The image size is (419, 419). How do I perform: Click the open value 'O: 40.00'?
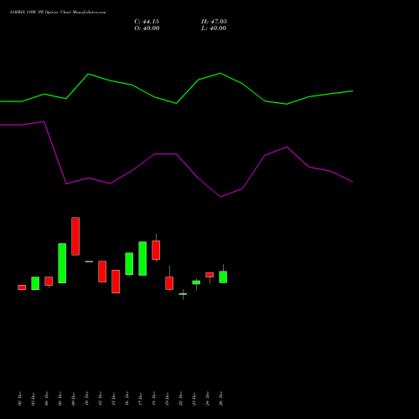click(x=147, y=28)
